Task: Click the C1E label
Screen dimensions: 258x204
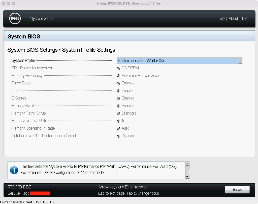Action: pos(15,91)
